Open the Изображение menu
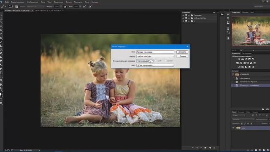 [x=32, y=2]
